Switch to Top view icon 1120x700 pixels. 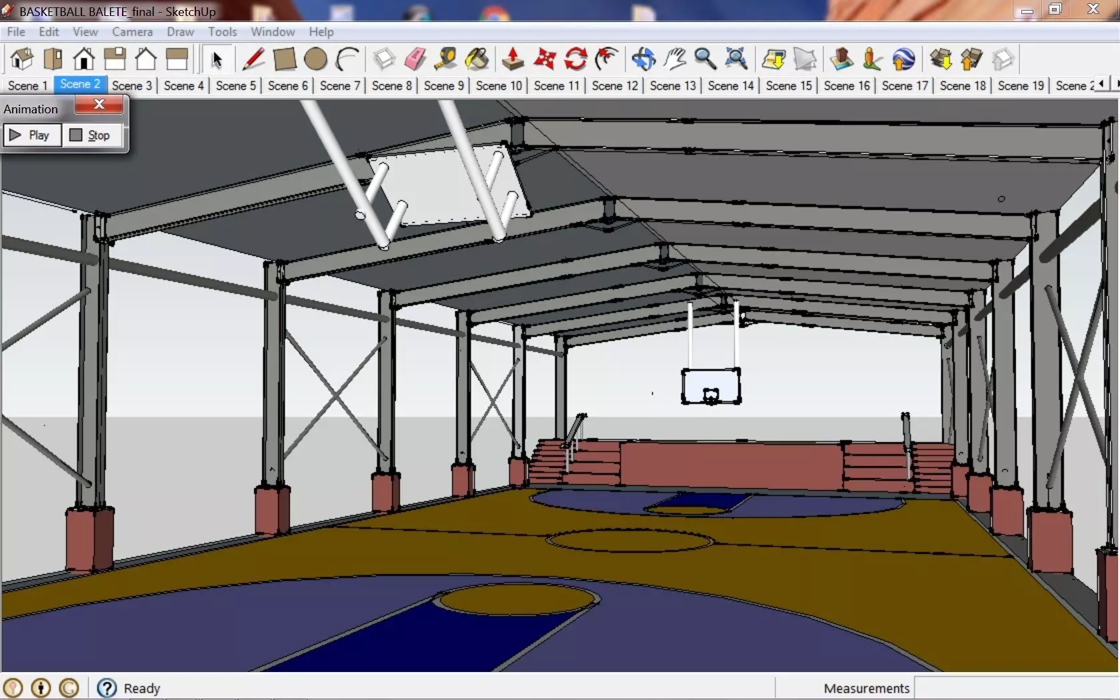pos(53,59)
